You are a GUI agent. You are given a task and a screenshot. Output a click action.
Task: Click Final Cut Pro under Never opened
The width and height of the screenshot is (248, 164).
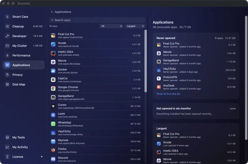tap(196, 45)
